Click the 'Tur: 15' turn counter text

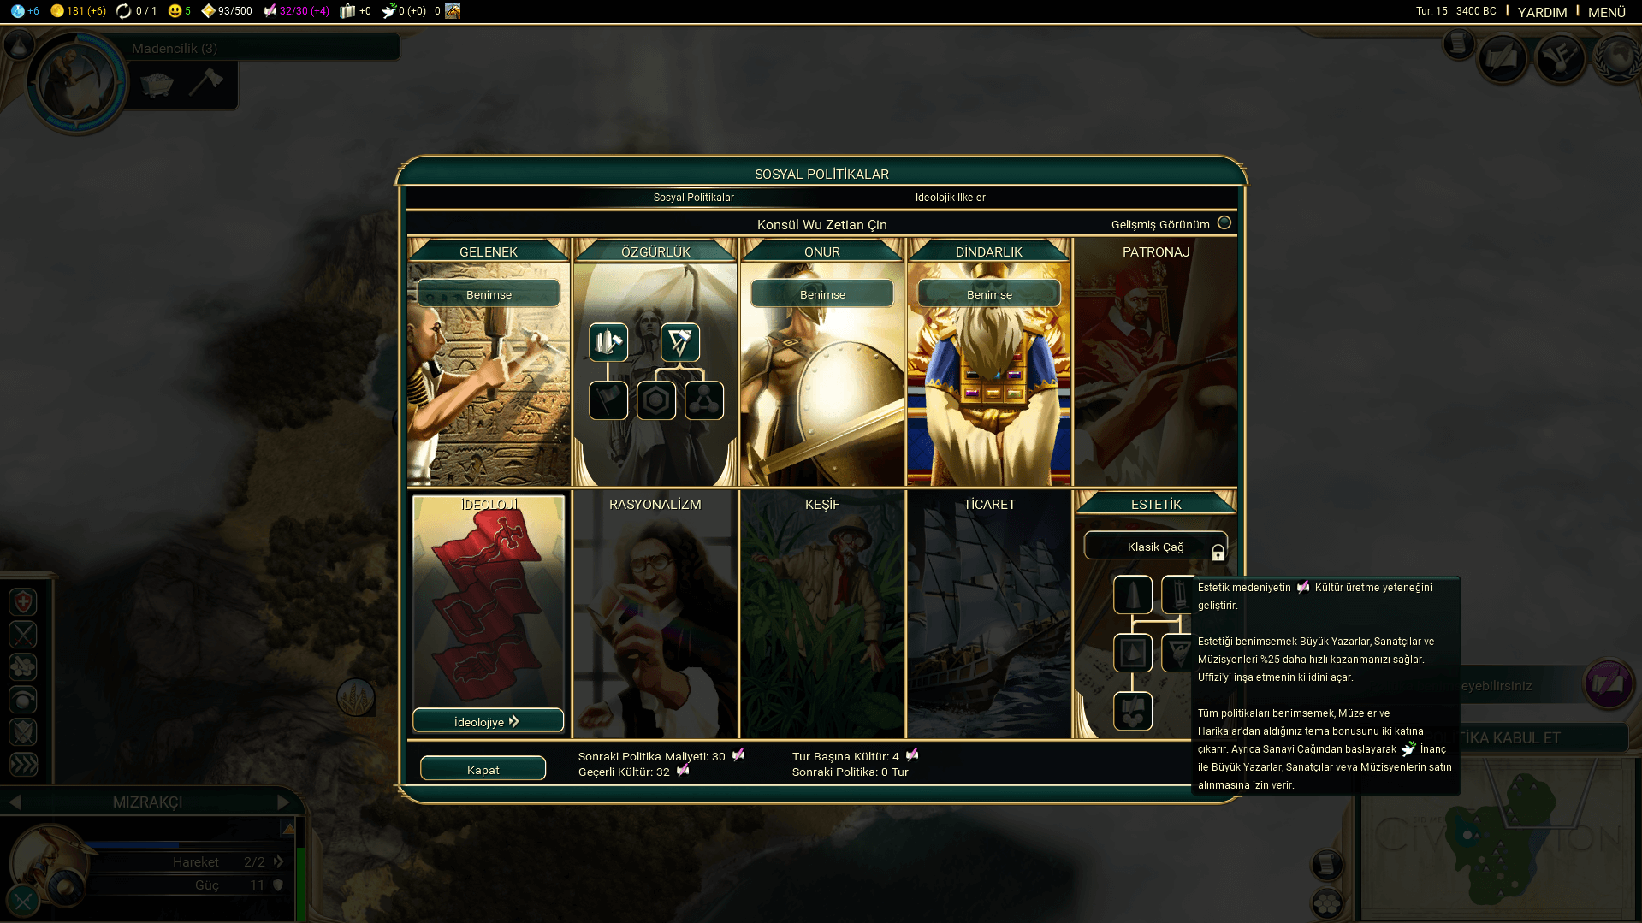coord(1432,11)
